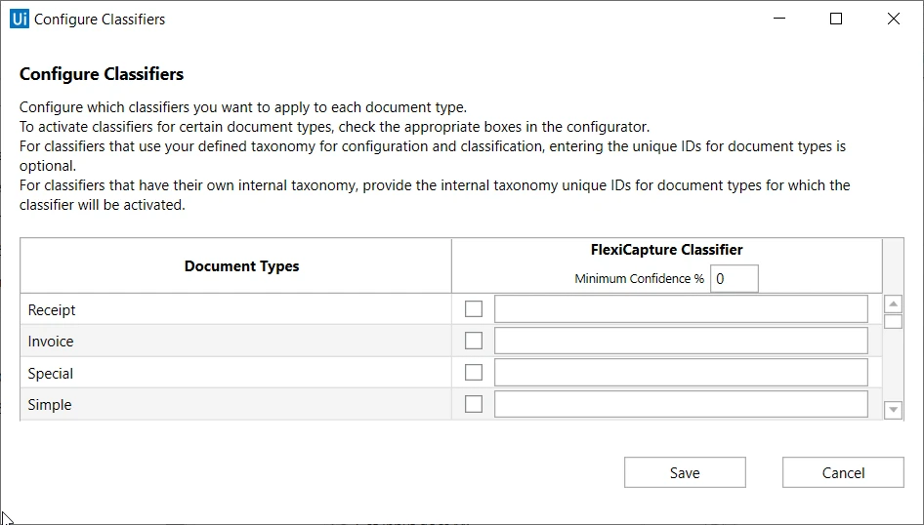The height and width of the screenshot is (525, 924).
Task: Tick the Special document type checkbox
Action: pyautogui.click(x=474, y=373)
